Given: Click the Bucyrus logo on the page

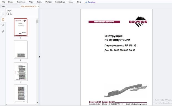Looking at the screenshot, I should click(x=138, y=22).
